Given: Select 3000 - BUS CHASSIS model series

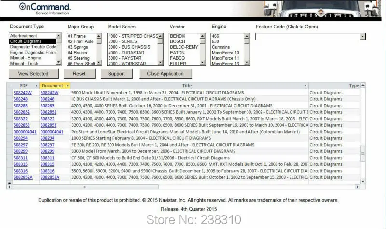Looking at the screenshot, I should 133,47.
